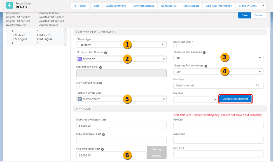Click info icon beside Final Unit Repair Cost
Viewport: 273px width, 162px height.
[x=102, y=149]
